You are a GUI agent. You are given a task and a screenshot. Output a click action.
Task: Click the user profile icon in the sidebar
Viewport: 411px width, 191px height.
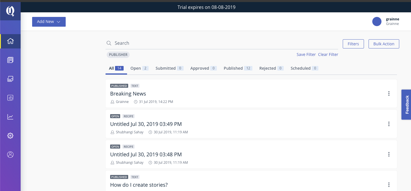[x=10, y=155]
